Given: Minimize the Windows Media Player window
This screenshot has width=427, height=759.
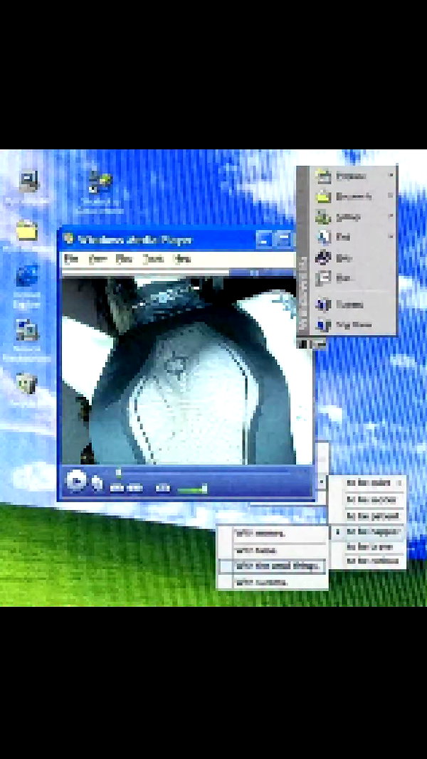Looking at the screenshot, I should coord(264,239).
